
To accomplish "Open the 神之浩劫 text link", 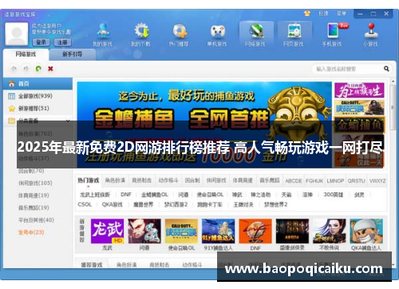I will click(261, 195).
